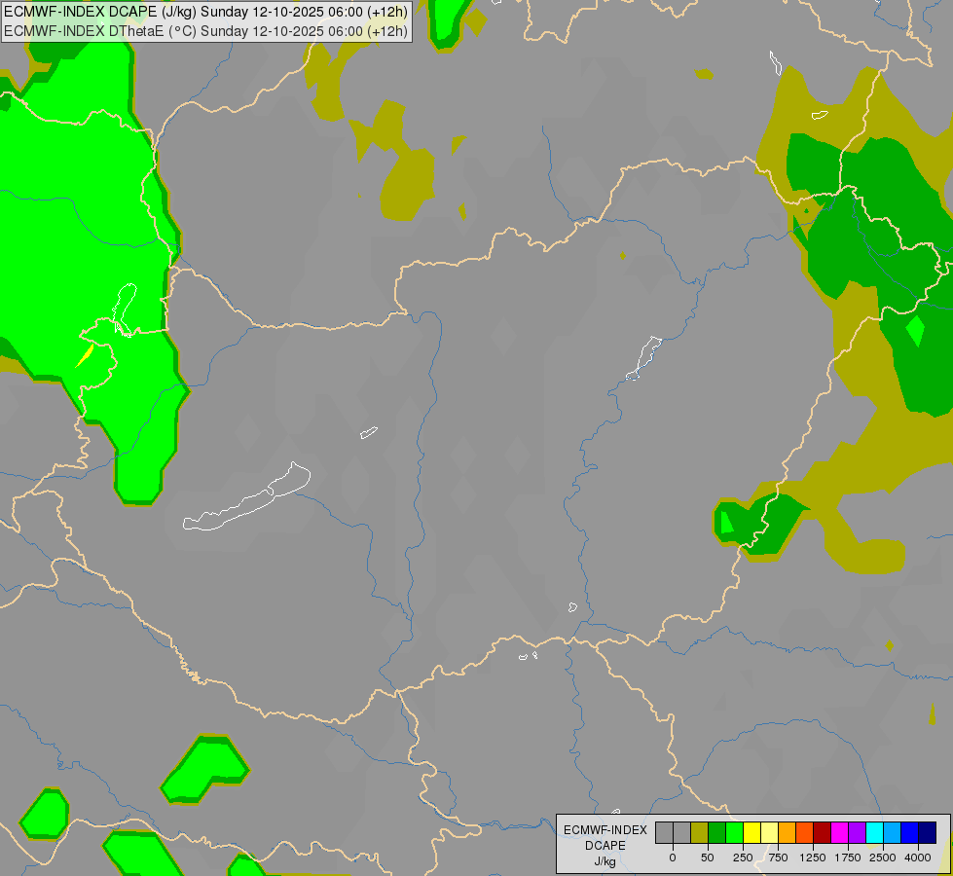Screen dimensions: 953x876
Task: Click the 'ECMWF-INDEX DThetaE (°C)' title line
Action: [206, 31]
